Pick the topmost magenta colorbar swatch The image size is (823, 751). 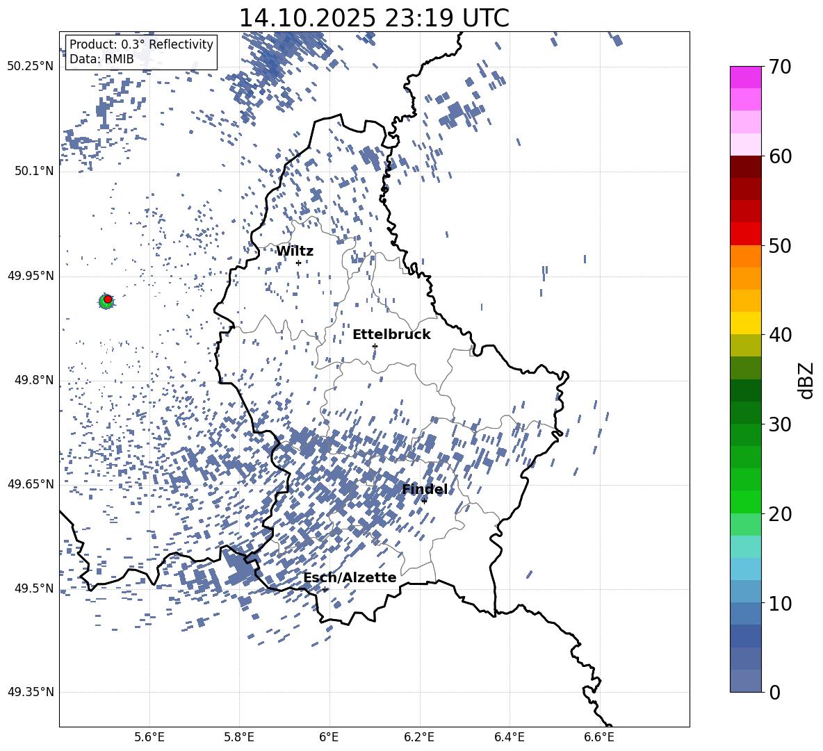[746, 77]
